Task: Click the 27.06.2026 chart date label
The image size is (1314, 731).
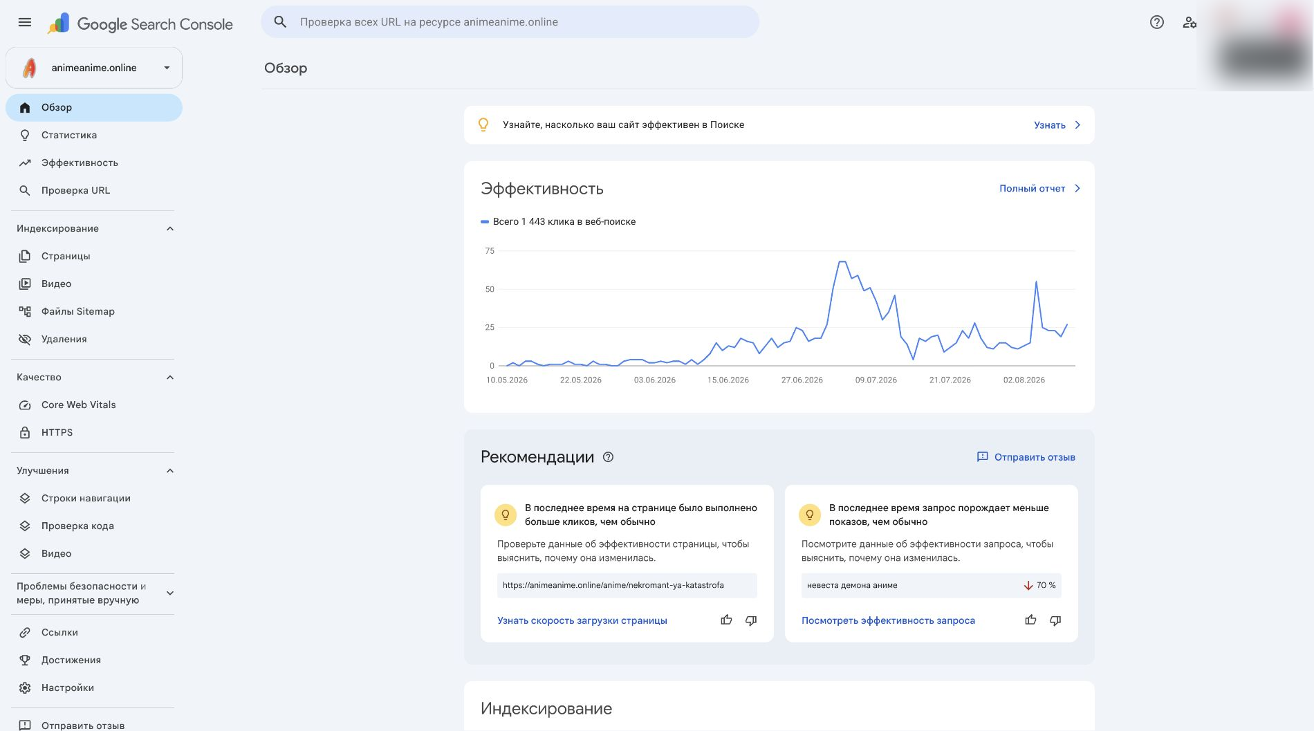Action: coord(802,380)
